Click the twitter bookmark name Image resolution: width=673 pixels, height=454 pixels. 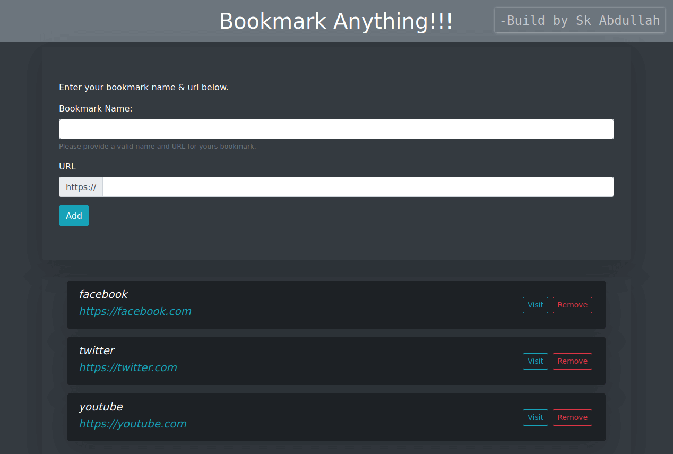97,350
